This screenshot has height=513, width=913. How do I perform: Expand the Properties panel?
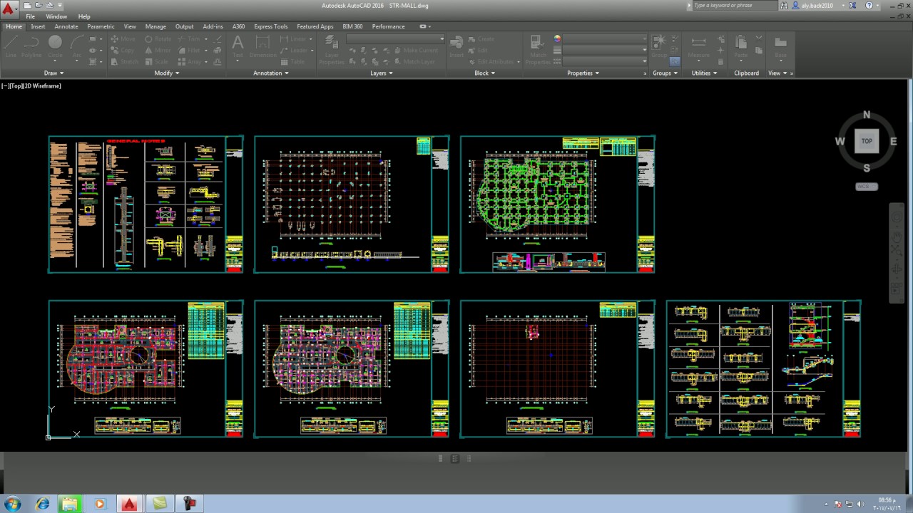(x=583, y=73)
